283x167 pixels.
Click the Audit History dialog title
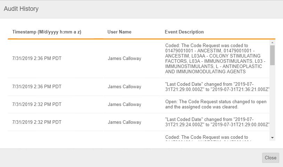coord(21,9)
